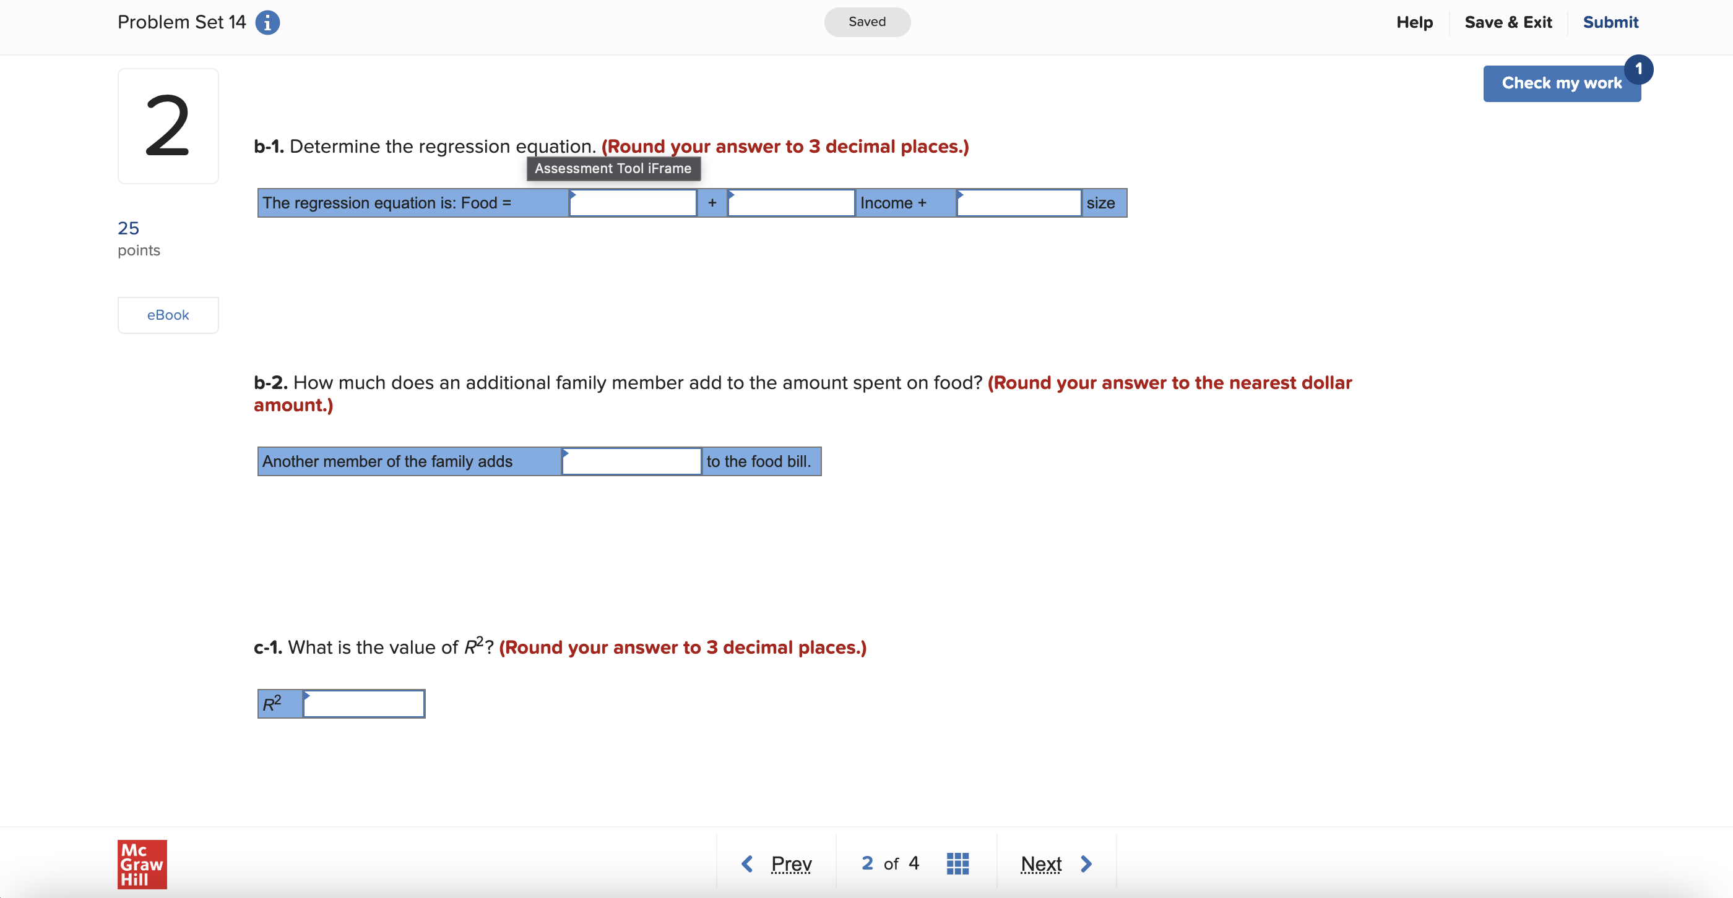Open the eBook
The height and width of the screenshot is (898, 1733).
[168, 315]
